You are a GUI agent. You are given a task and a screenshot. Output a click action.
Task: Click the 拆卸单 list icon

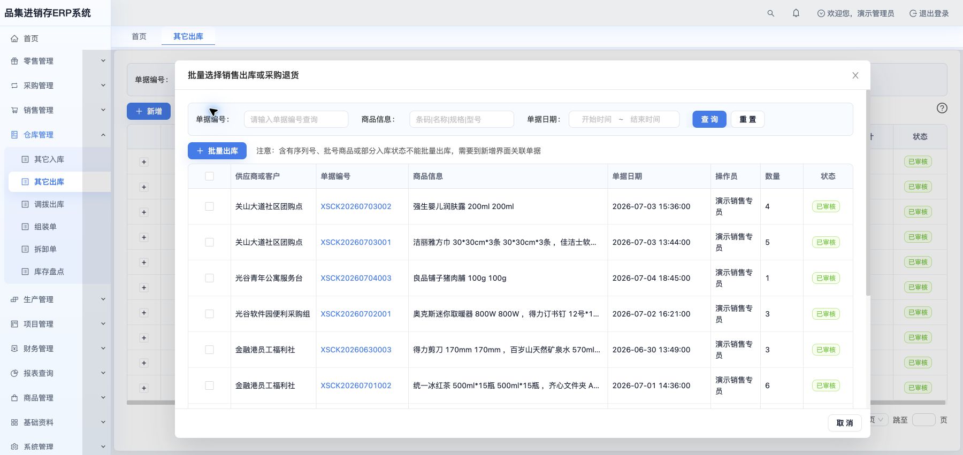pyautogui.click(x=25, y=249)
